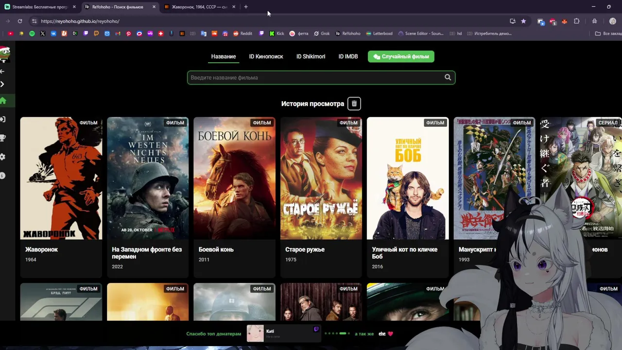Focus the Введите название фильма field
The height and width of the screenshot is (350, 622).
click(x=321, y=77)
